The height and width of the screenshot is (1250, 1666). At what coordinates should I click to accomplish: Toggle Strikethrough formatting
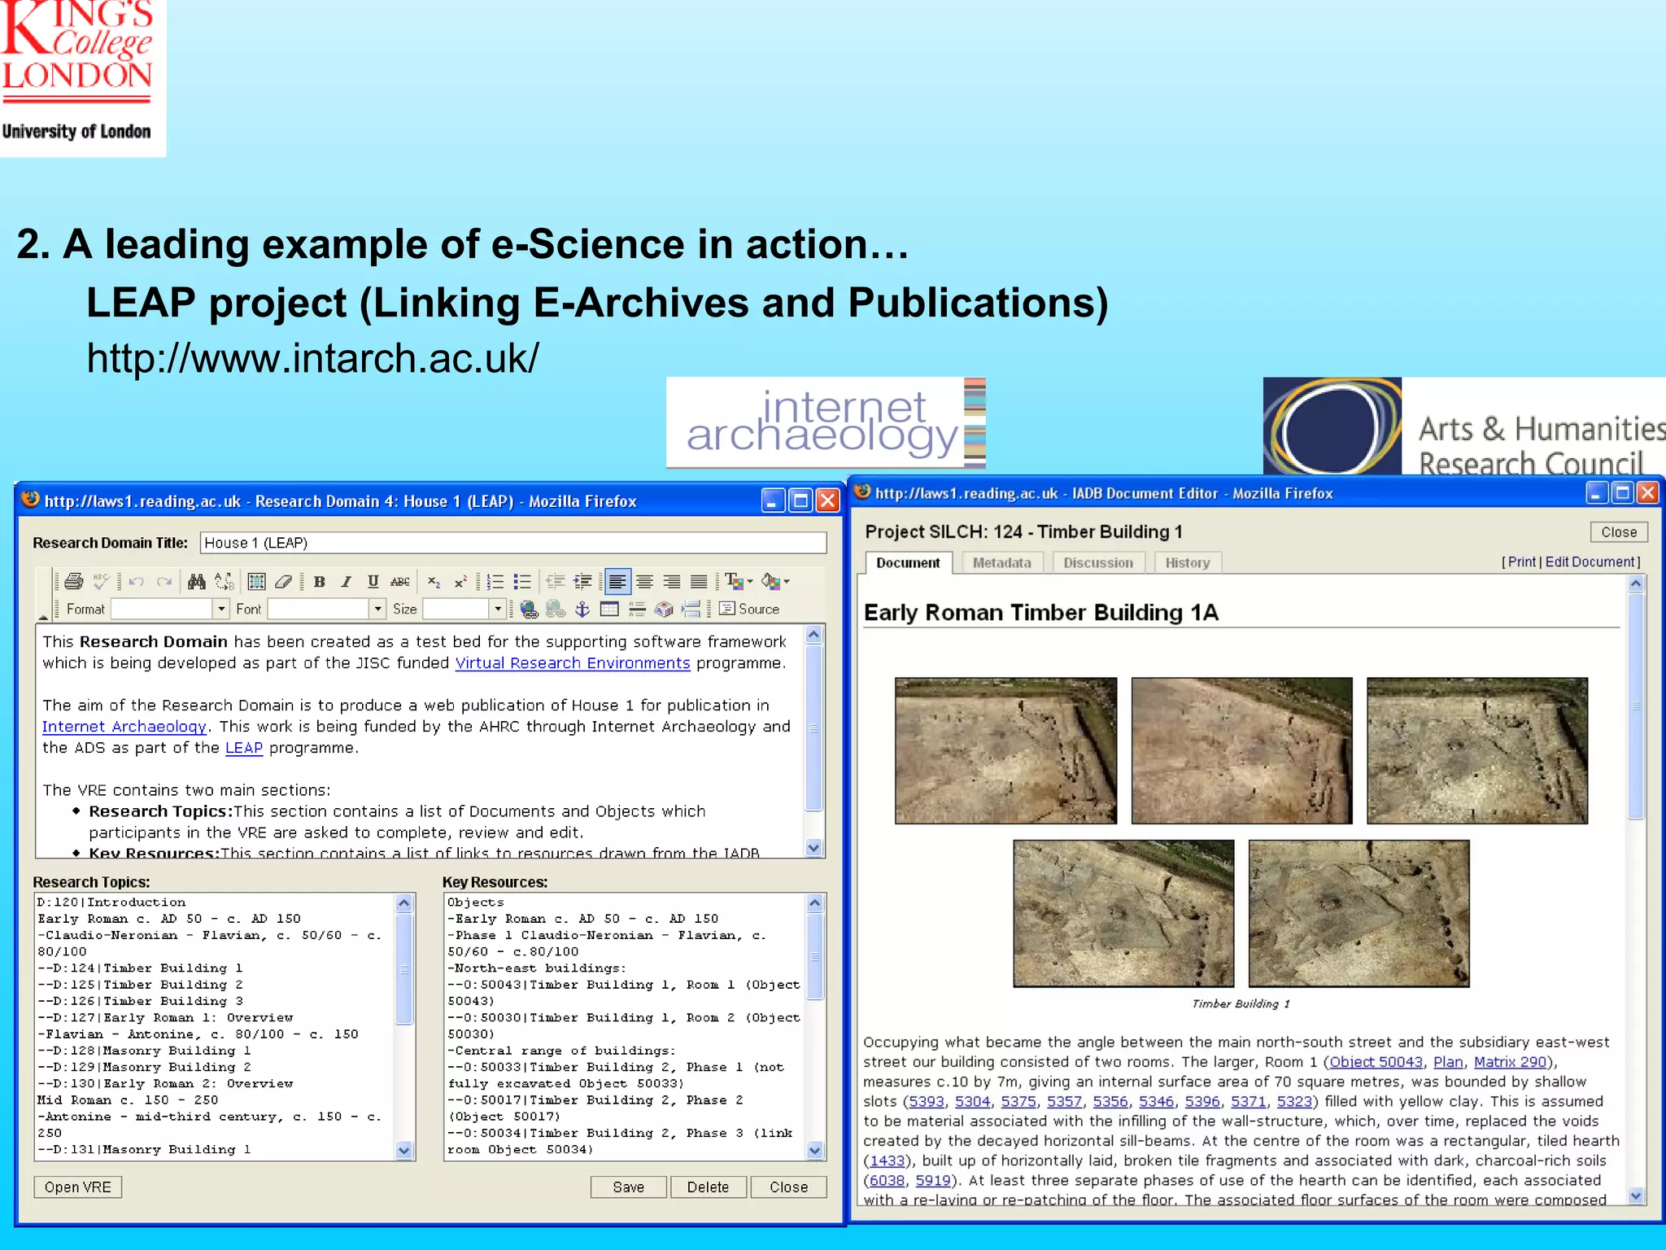399,581
